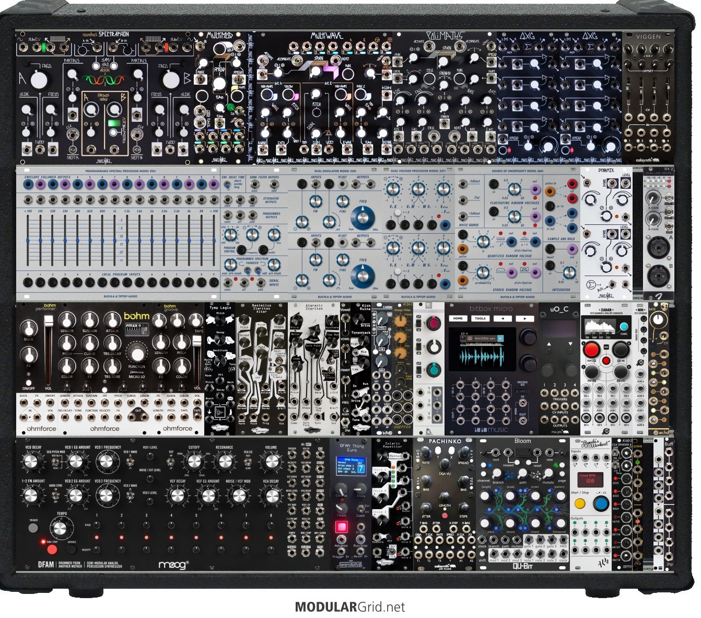Viewport: 701px width, 618px height.
Task: Switch the VCF HP/LP toggle on DFAM
Action: pos(171,462)
